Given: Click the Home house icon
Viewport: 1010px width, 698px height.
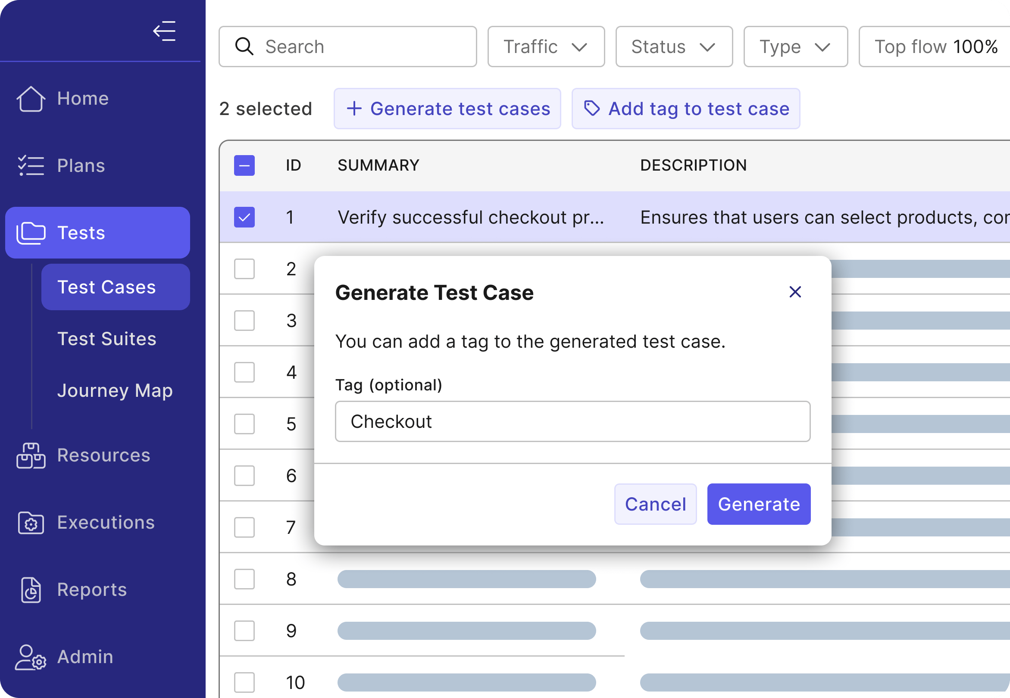Looking at the screenshot, I should 31,99.
